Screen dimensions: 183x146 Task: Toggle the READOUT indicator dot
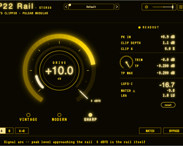(139, 27)
